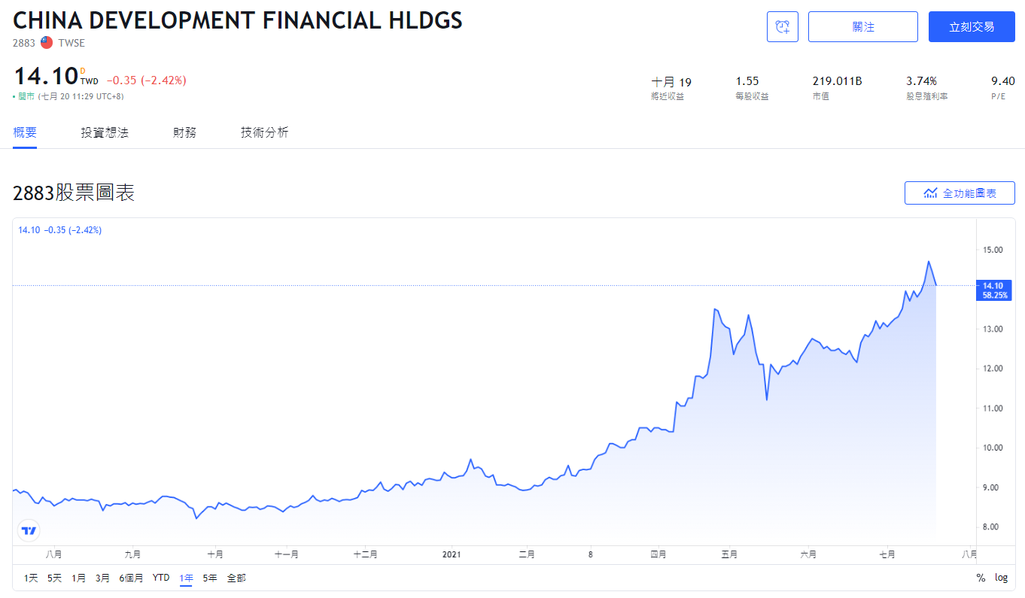Viewport: 1025px width, 598px height.
Task: Open the 技術分析 technicals tab
Action: 264,132
